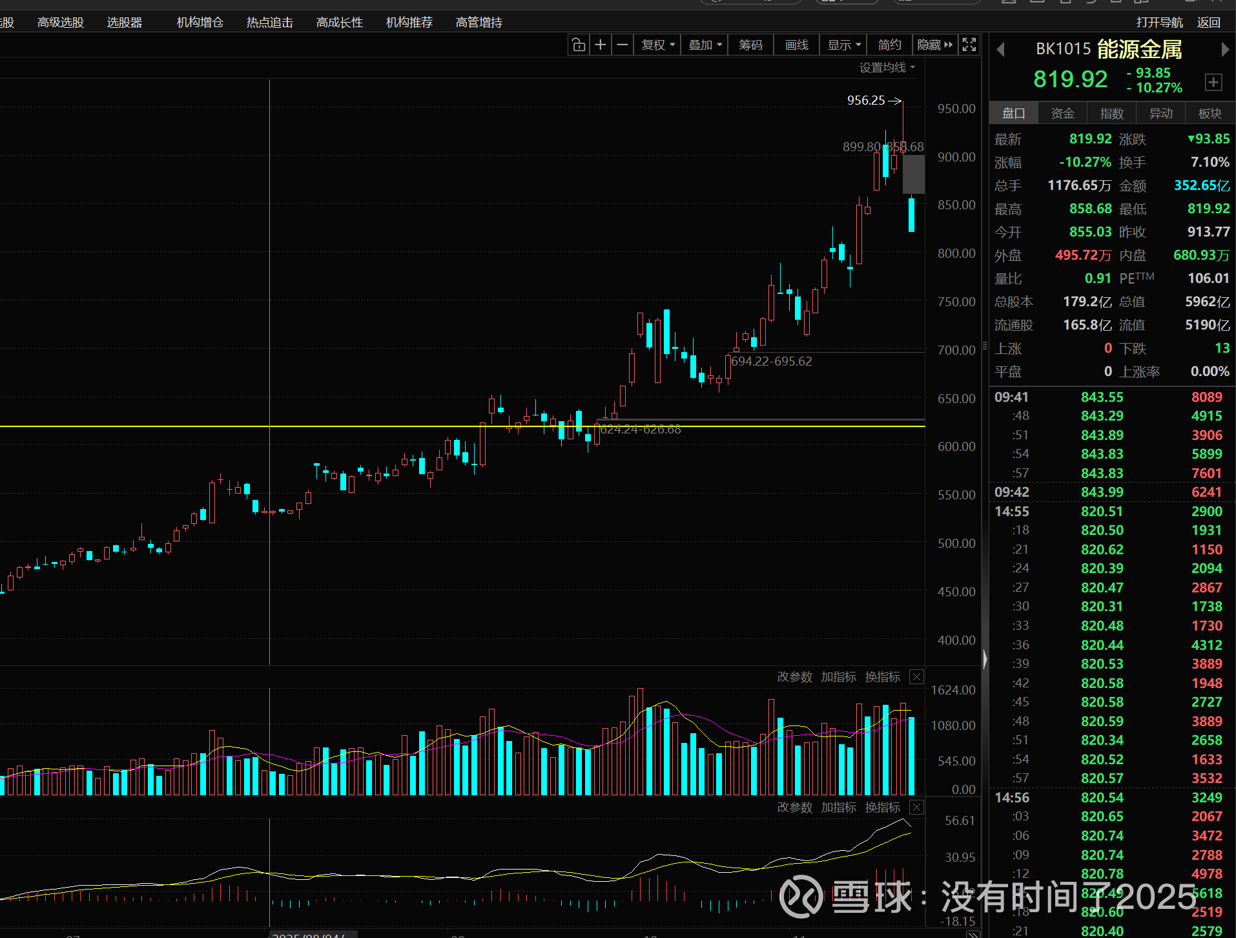Viewport: 1236px width, 938px height.
Task: Go to previous sector with left arrow
Action: click(x=1000, y=50)
